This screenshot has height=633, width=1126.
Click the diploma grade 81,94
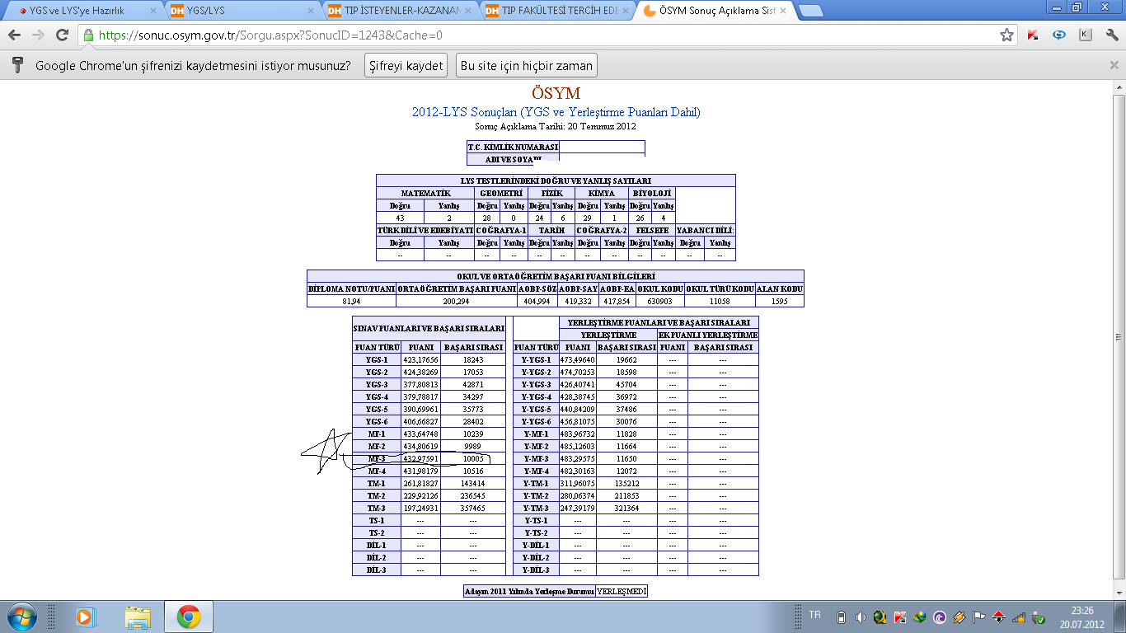(x=350, y=302)
